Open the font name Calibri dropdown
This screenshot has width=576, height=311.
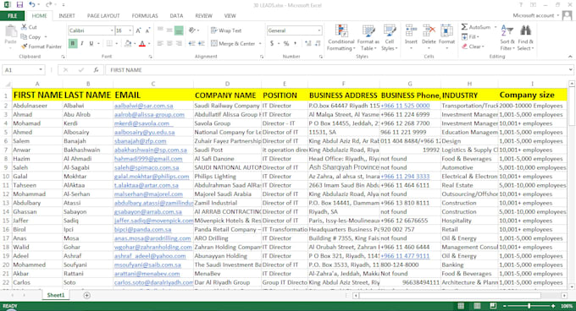(112, 30)
